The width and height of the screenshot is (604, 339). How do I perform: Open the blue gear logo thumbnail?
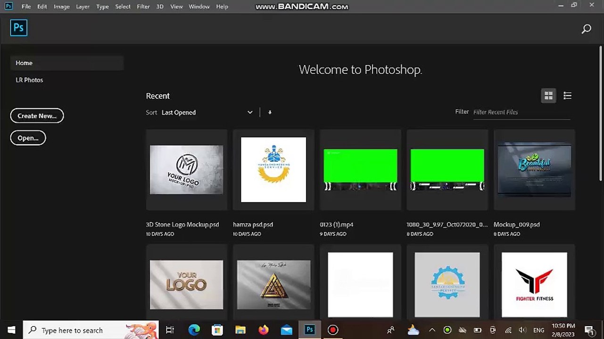pos(447,284)
